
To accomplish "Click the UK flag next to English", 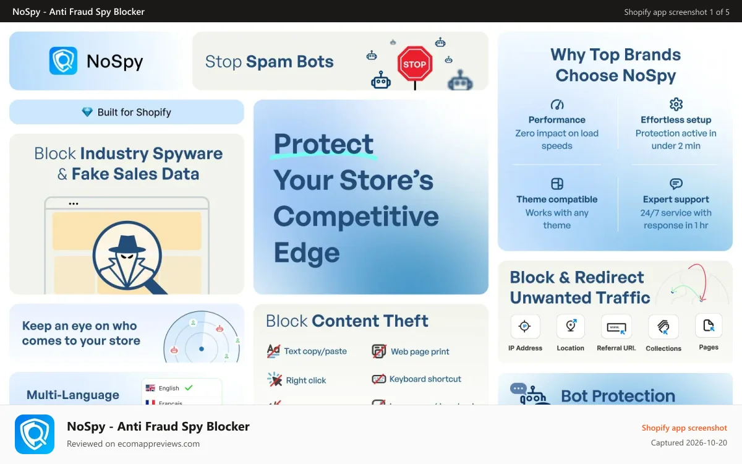I will pos(150,388).
